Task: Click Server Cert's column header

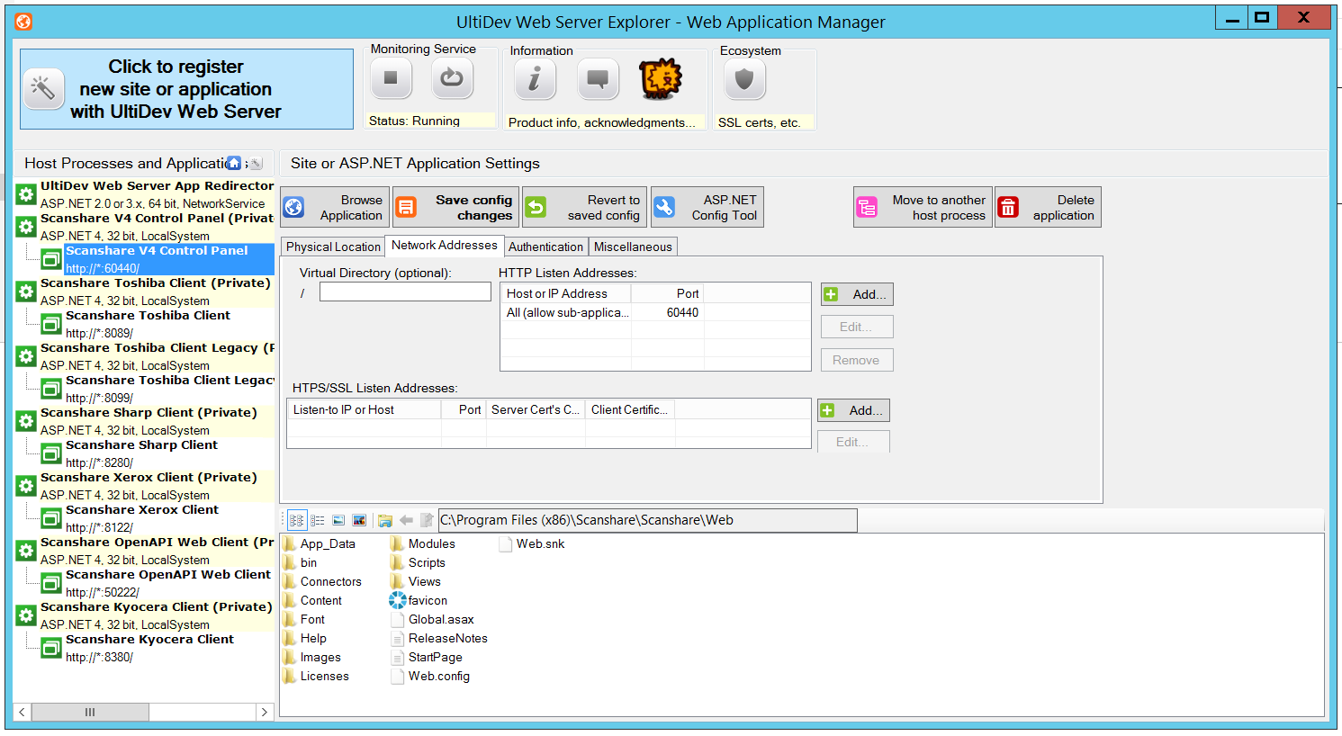Action: click(536, 409)
